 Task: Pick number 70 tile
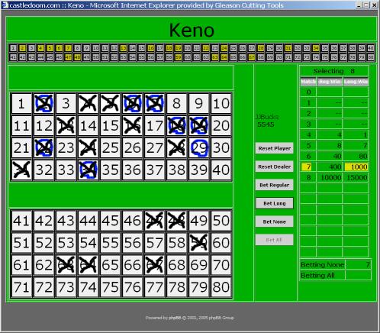click(x=221, y=265)
